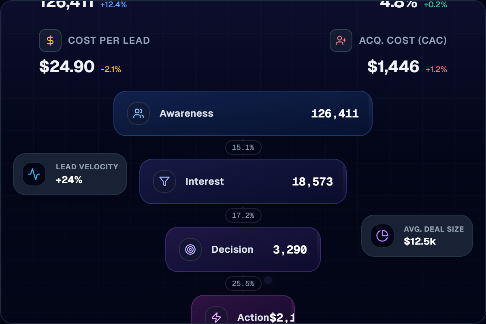Select the lightning icon on the Action card
This screenshot has height=324, width=486.
(216, 317)
